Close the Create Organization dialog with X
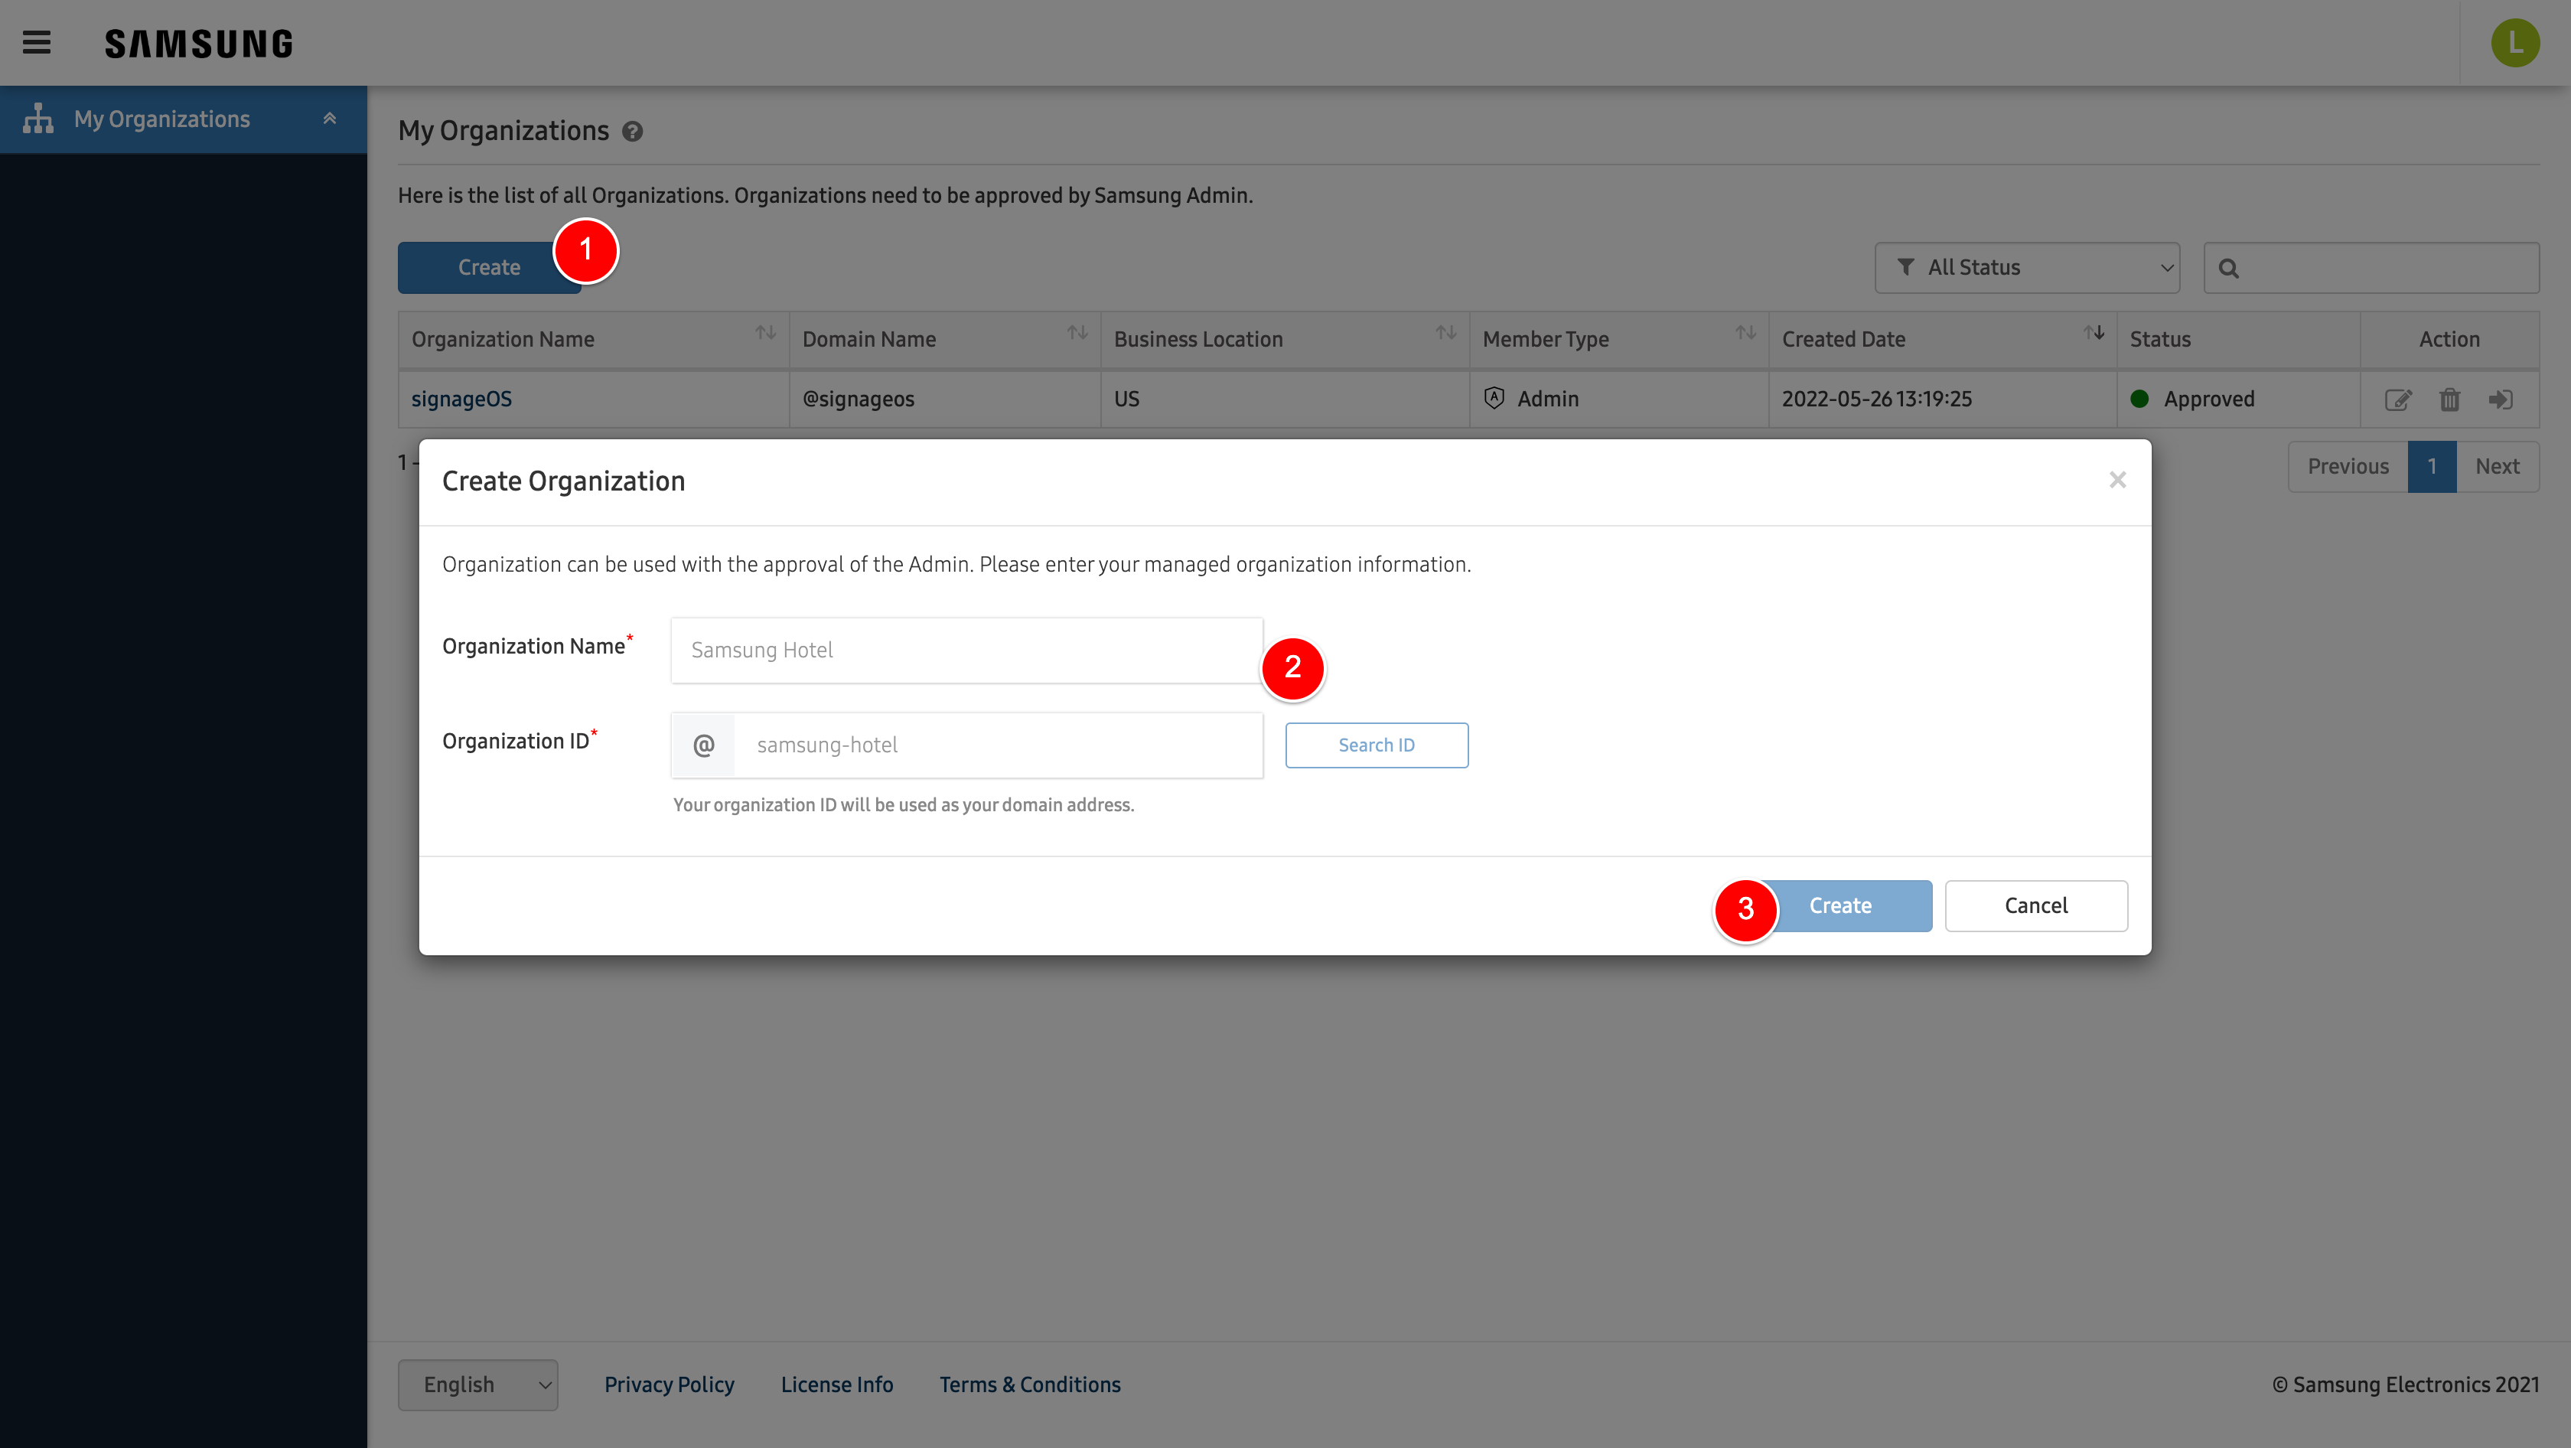2571x1448 pixels. pyautogui.click(x=2117, y=481)
